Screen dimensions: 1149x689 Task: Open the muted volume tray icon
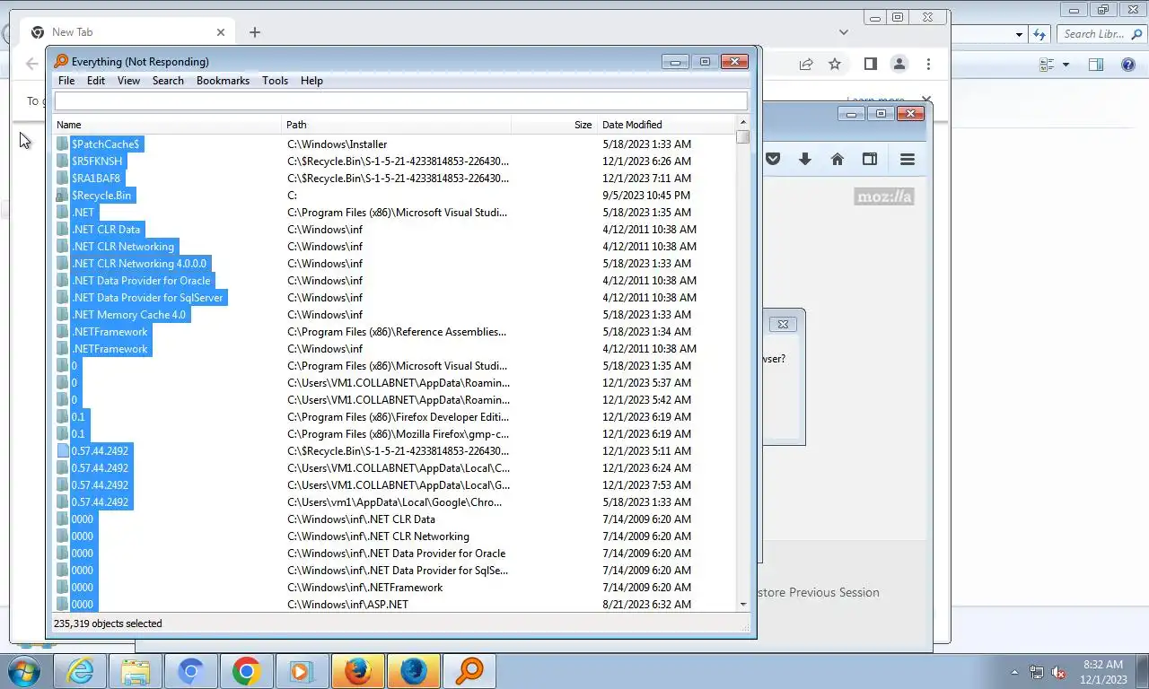click(1058, 672)
